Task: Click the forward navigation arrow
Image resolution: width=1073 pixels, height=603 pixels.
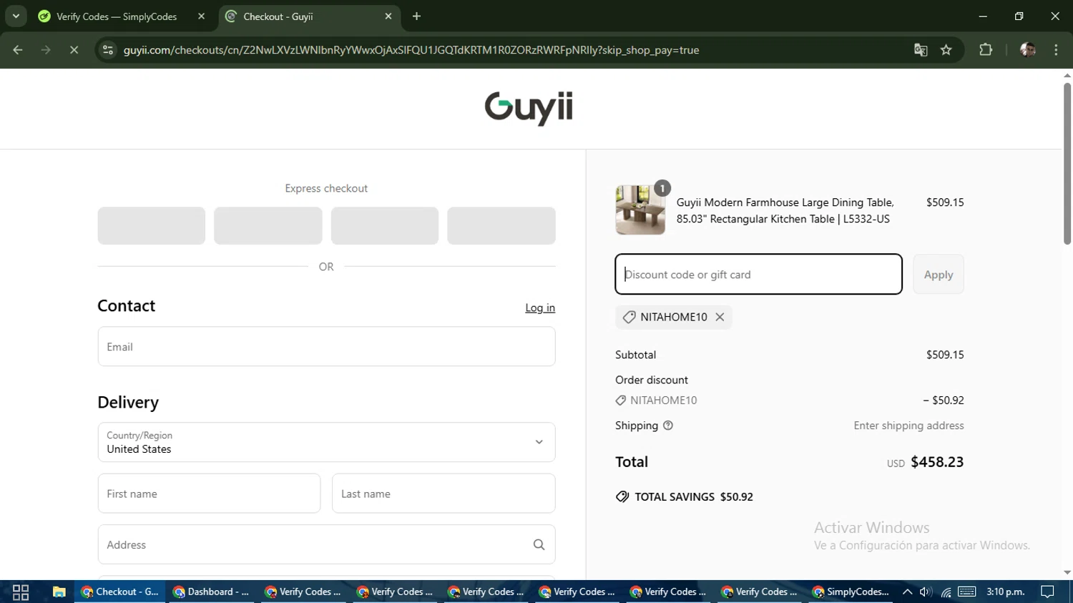Action: point(46,50)
